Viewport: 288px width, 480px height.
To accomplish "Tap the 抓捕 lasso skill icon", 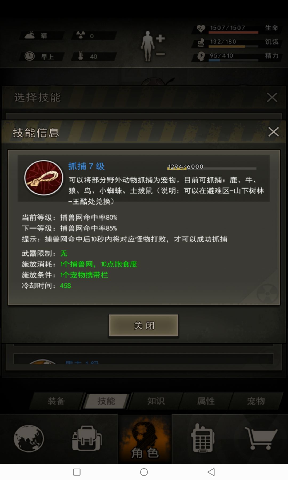I will point(44,178).
